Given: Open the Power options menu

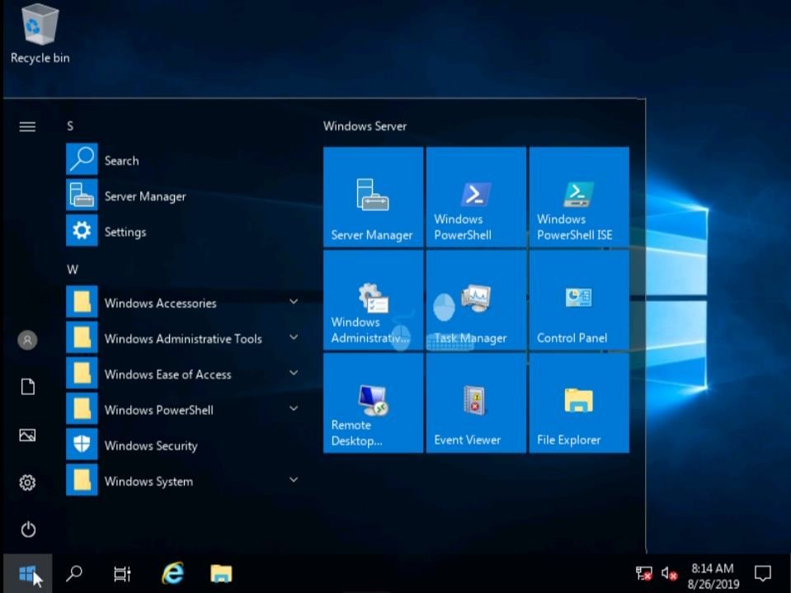Looking at the screenshot, I should coord(27,529).
